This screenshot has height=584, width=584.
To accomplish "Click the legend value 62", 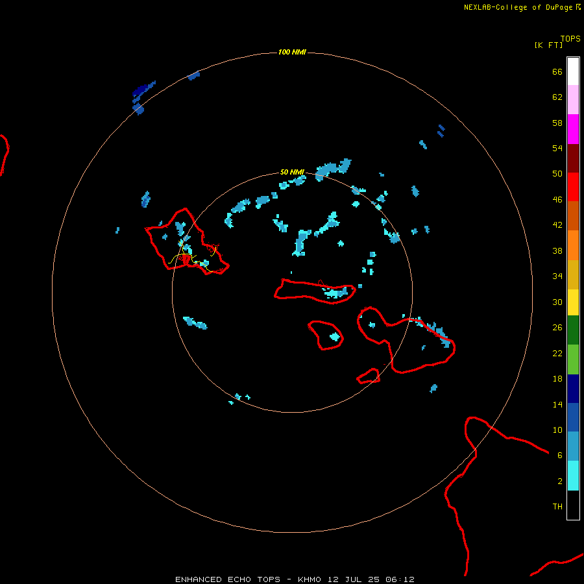I will [557, 97].
